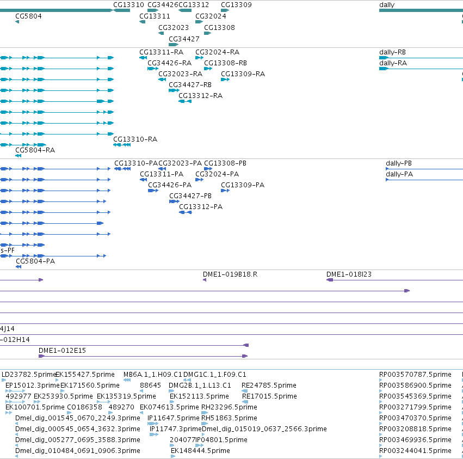Screen dimensions: 463x459
Task: Click EST EP15012.3prime
Action: click(33, 385)
